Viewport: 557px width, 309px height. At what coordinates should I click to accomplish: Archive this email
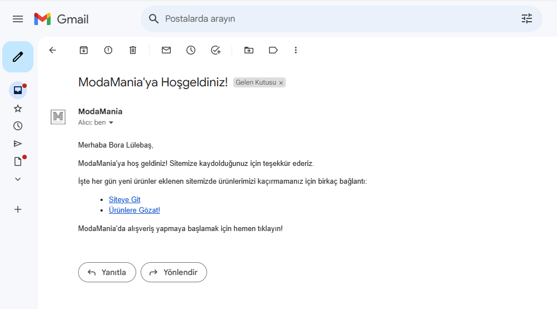tap(84, 50)
